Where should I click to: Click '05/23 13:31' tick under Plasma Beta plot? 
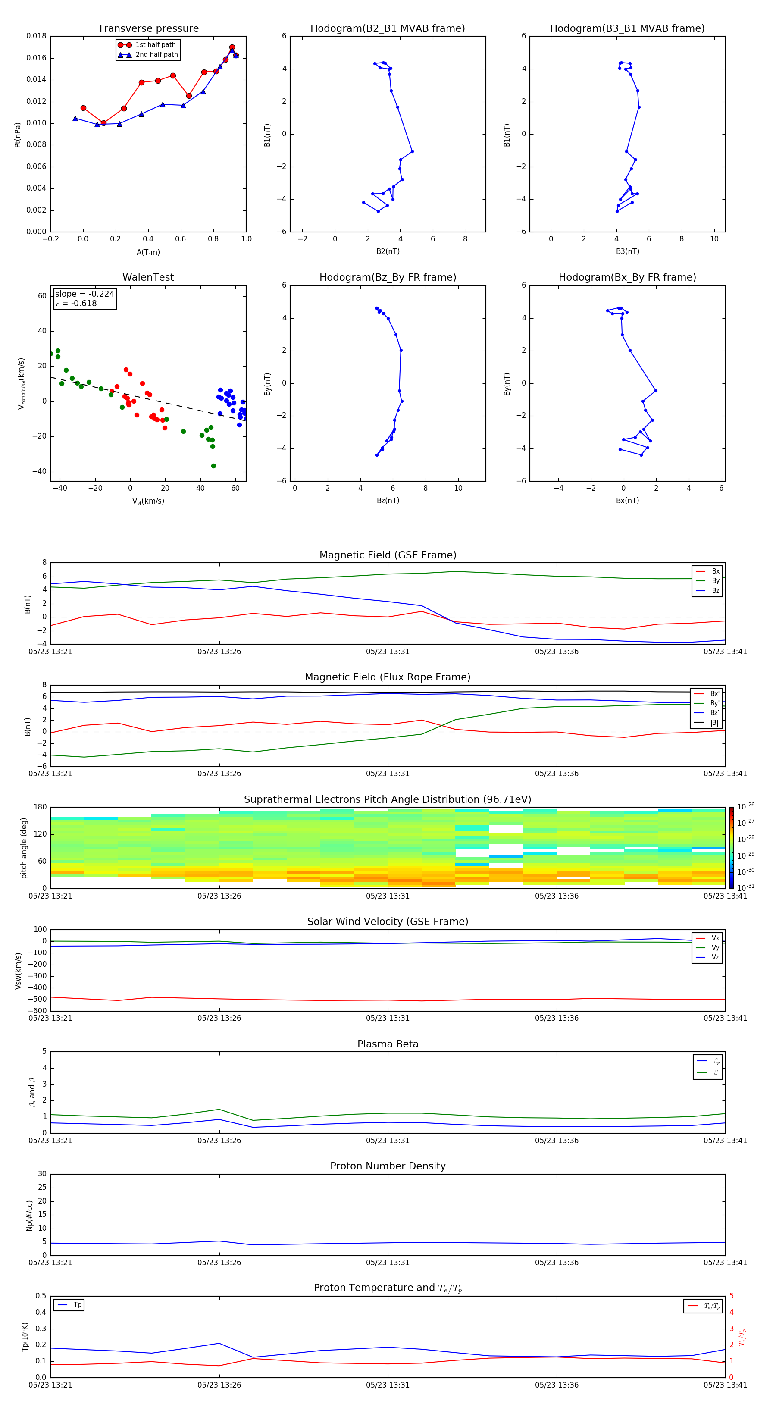[388, 1141]
